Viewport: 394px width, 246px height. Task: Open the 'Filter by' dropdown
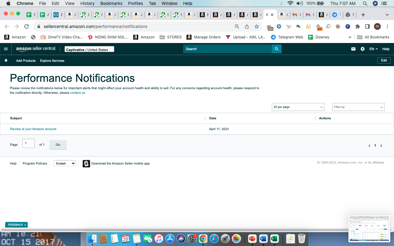pos(358,107)
